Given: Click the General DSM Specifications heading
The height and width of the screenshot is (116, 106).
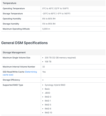Looking at the screenshot, I should point(24,43).
